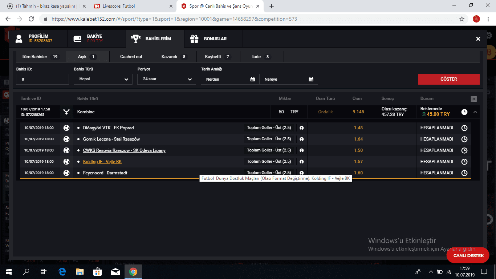The image size is (496, 279).
Task: Click clock icon in Gornik Leczna row
Action: point(464,139)
